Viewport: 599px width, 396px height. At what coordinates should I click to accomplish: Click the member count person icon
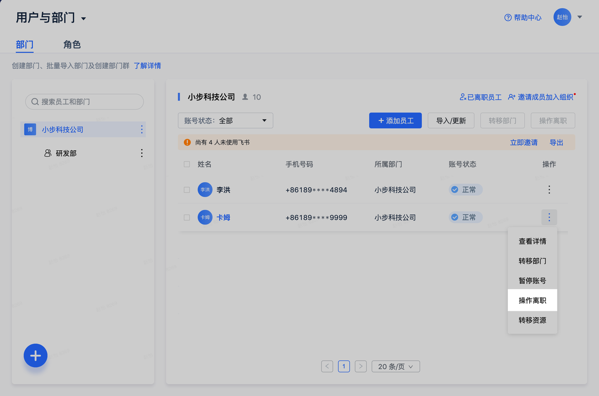245,97
